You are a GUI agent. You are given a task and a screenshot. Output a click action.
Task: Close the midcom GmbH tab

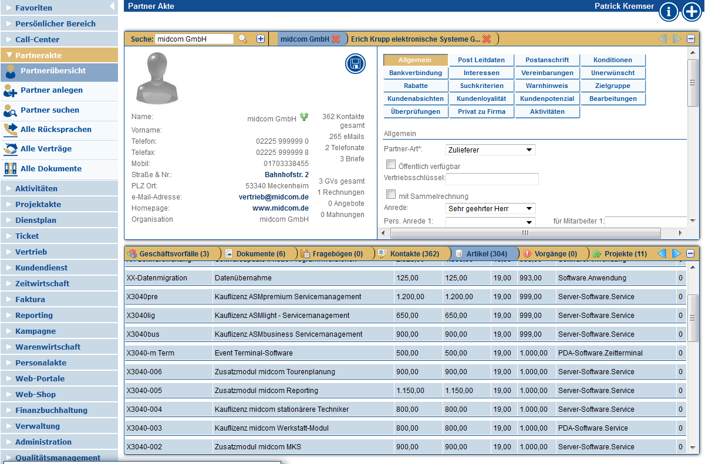336,39
